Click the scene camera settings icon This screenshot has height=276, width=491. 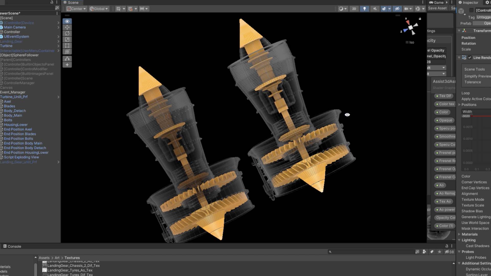tap(406, 9)
